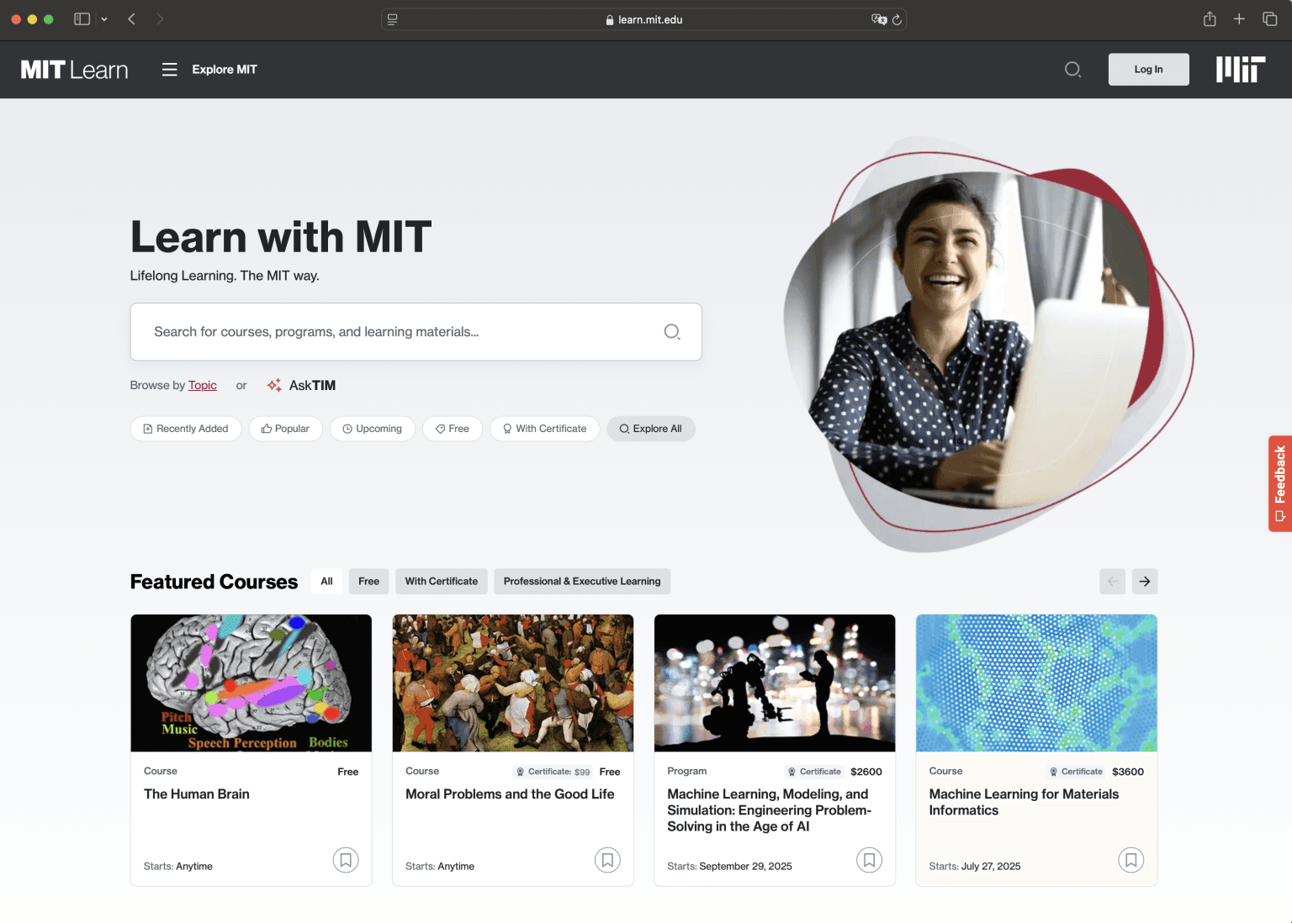1292x923 pixels.
Task: Click the AskTIM sparkle assistant
Action: (300, 385)
